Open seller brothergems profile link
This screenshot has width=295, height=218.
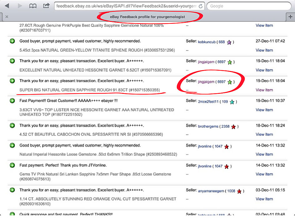coord(208,126)
